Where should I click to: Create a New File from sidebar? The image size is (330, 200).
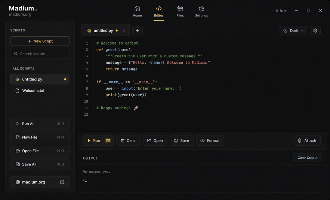[40, 137]
